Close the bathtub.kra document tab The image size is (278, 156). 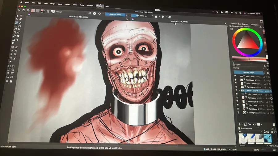[127, 19]
